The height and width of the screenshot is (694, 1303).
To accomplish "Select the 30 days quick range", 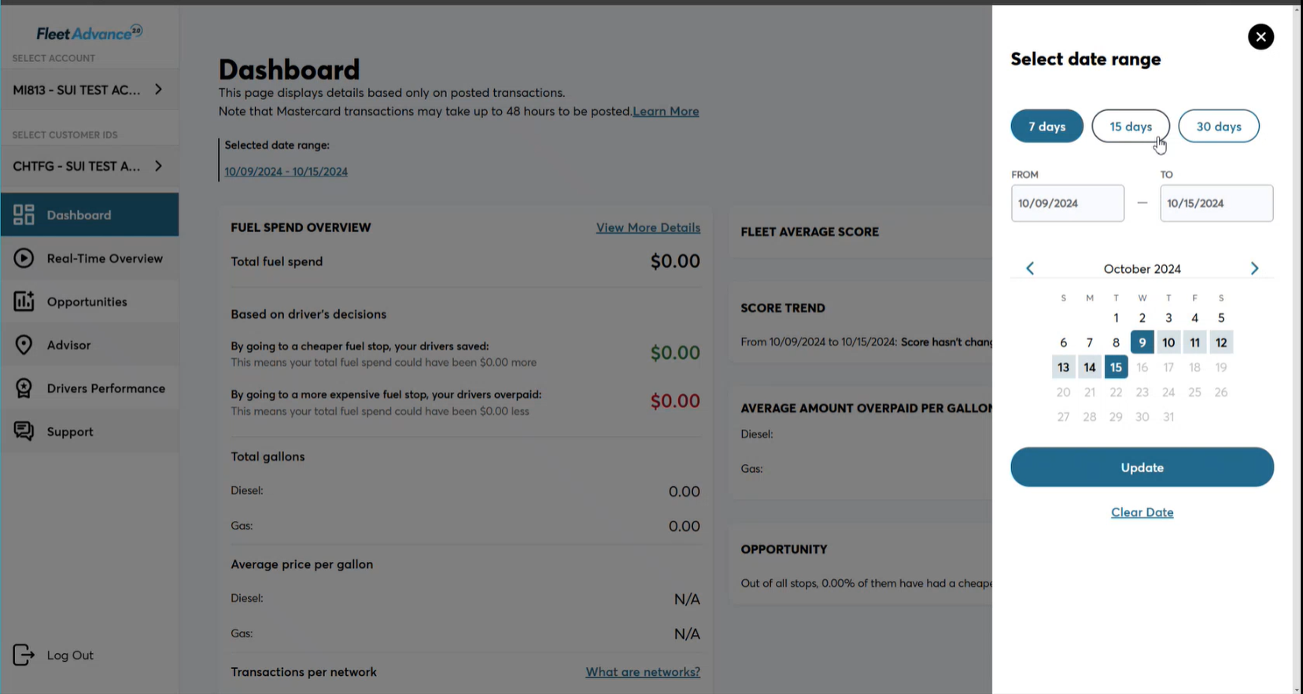I will coord(1219,126).
